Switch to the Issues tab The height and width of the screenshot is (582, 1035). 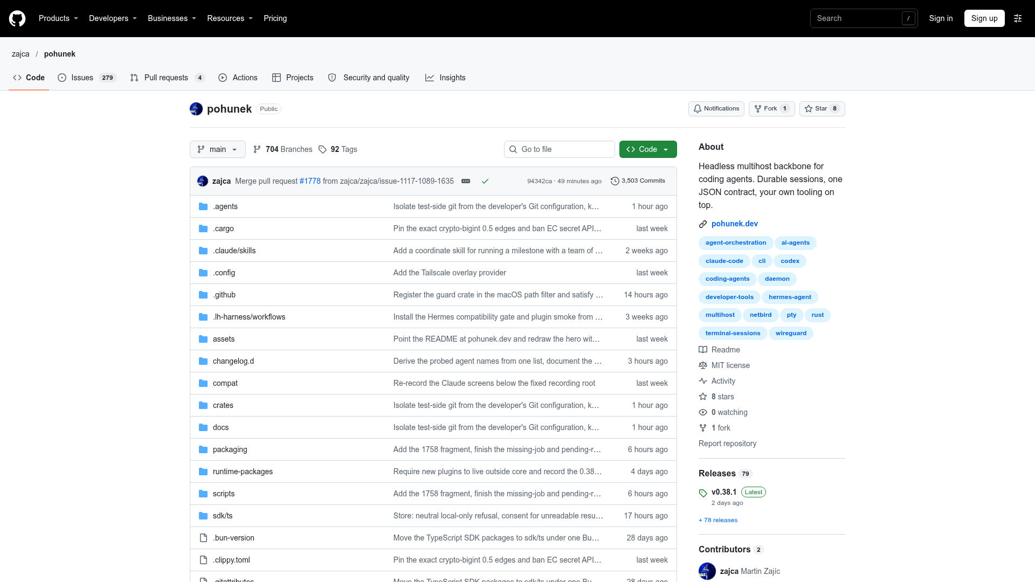pyautogui.click(x=87, y=78)
